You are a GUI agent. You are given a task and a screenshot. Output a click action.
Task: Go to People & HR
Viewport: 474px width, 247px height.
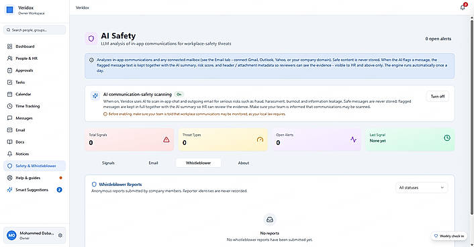[x=34, y=58]
